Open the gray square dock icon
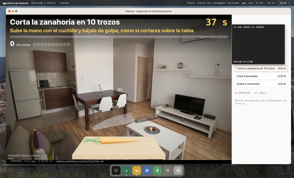 168,170
